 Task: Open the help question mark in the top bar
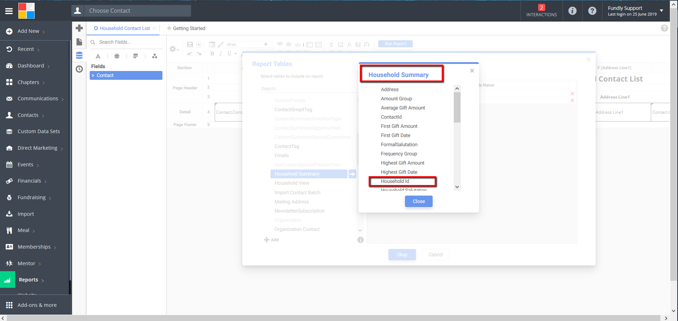click(x=592, y=11)
